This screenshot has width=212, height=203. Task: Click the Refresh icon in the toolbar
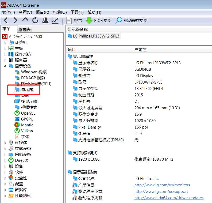click(35, 20)
